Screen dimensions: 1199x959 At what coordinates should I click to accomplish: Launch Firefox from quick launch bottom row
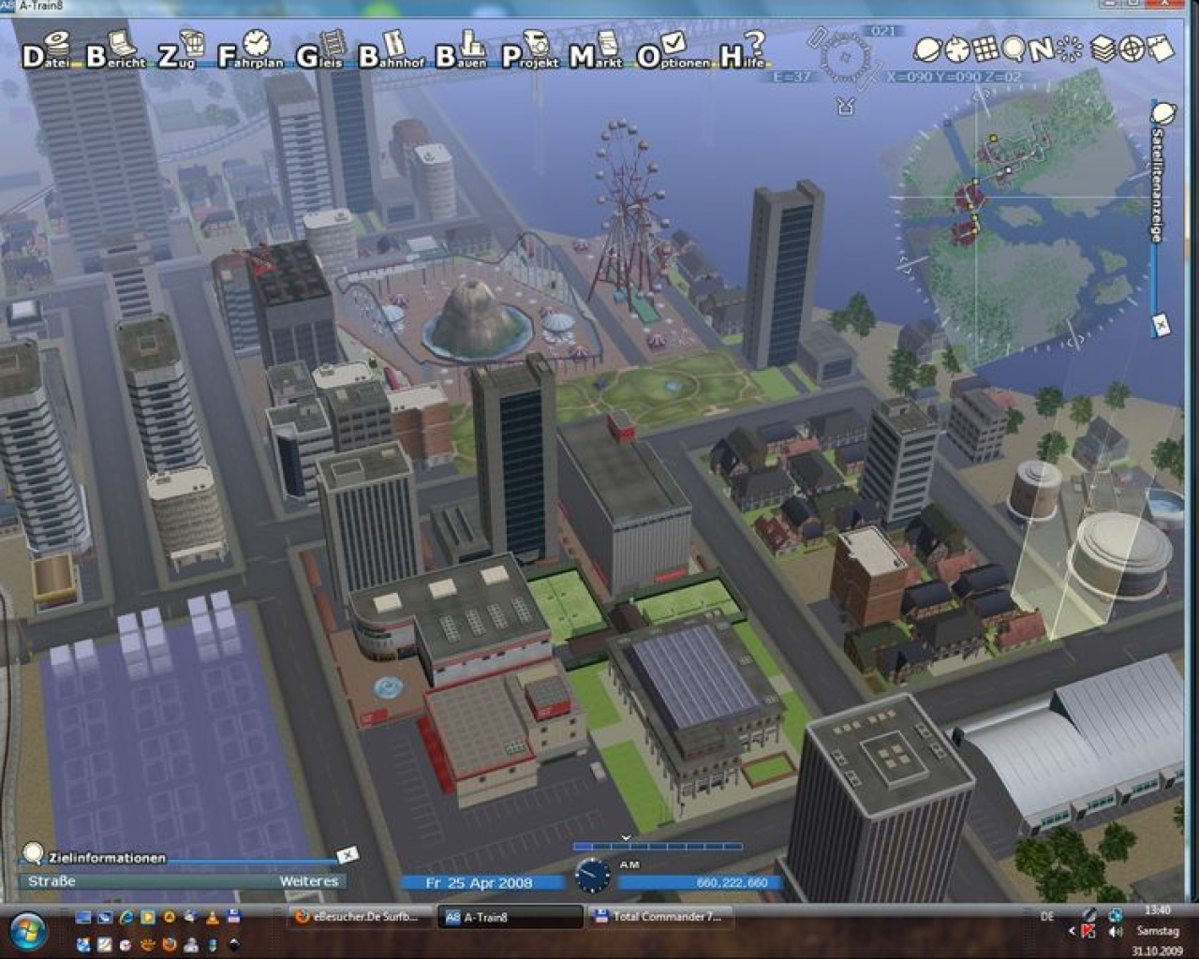[x=170, y=944]
